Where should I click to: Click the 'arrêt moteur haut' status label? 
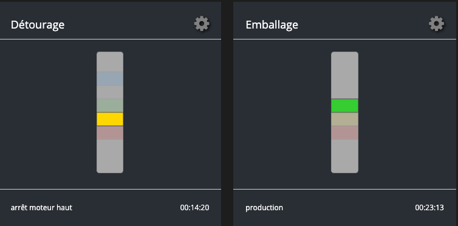(41, 208)
